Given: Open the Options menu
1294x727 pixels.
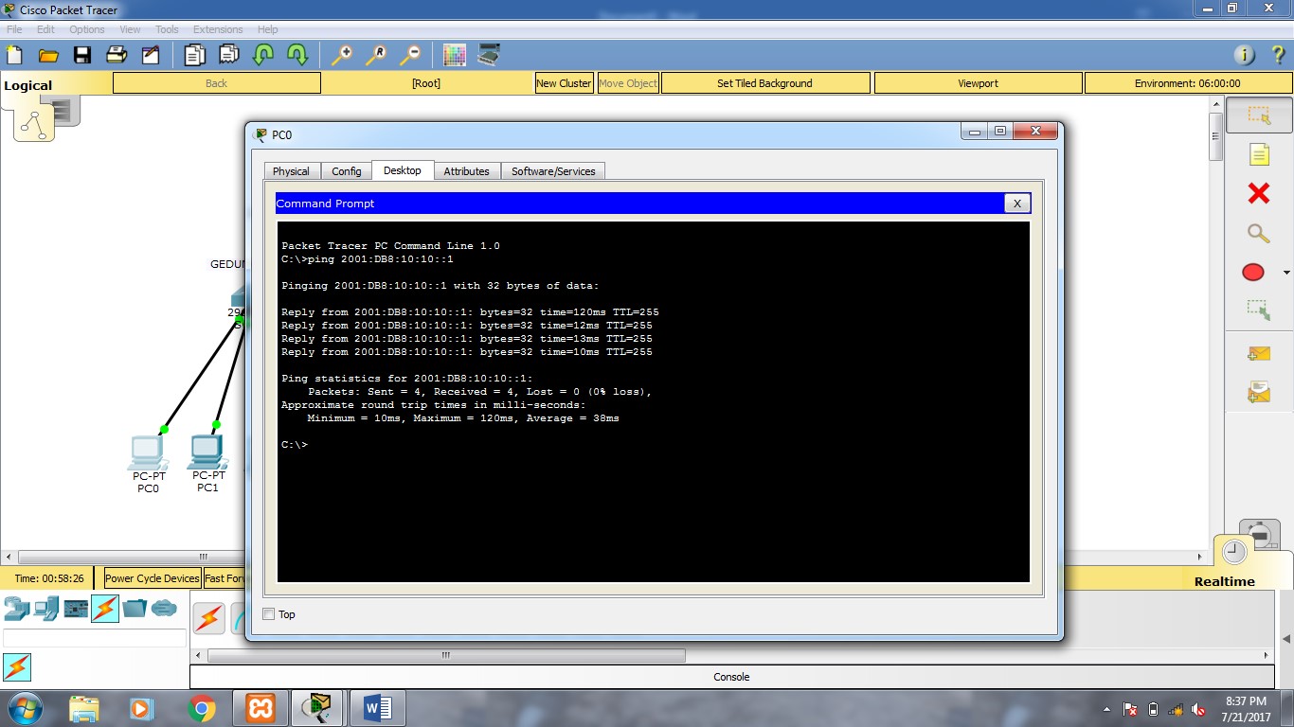Looking at the screenshot, I should tap(87, 29).
